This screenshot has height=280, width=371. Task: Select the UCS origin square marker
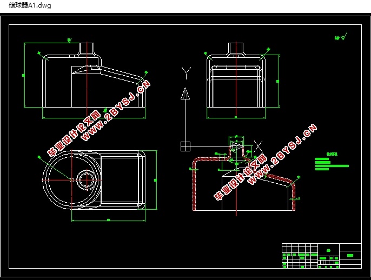pos(186,146)
